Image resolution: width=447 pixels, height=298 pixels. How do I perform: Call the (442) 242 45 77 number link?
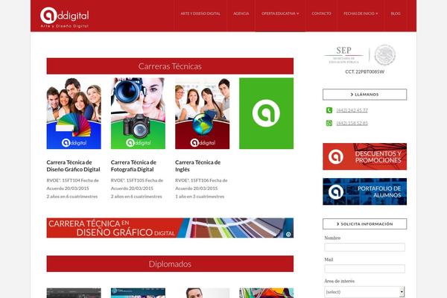(x=352, y=110)
